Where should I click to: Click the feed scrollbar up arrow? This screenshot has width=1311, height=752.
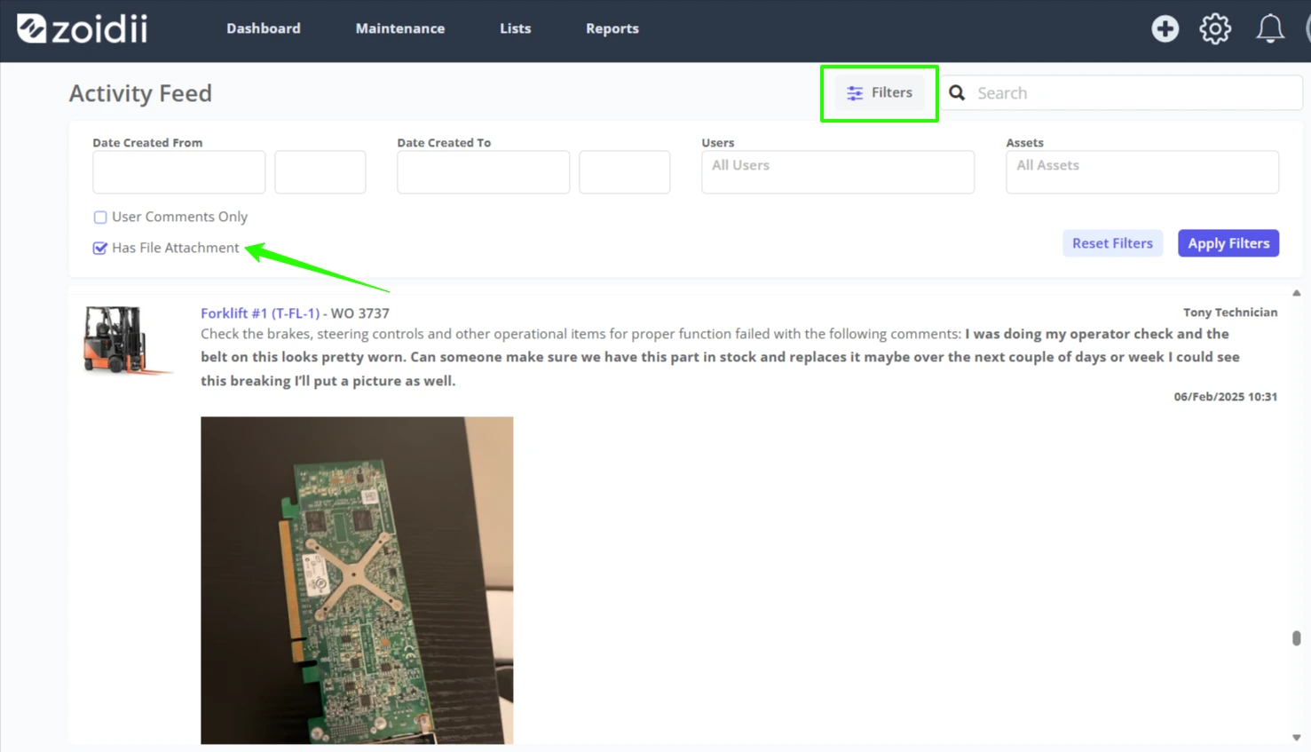click(1296, 293)
